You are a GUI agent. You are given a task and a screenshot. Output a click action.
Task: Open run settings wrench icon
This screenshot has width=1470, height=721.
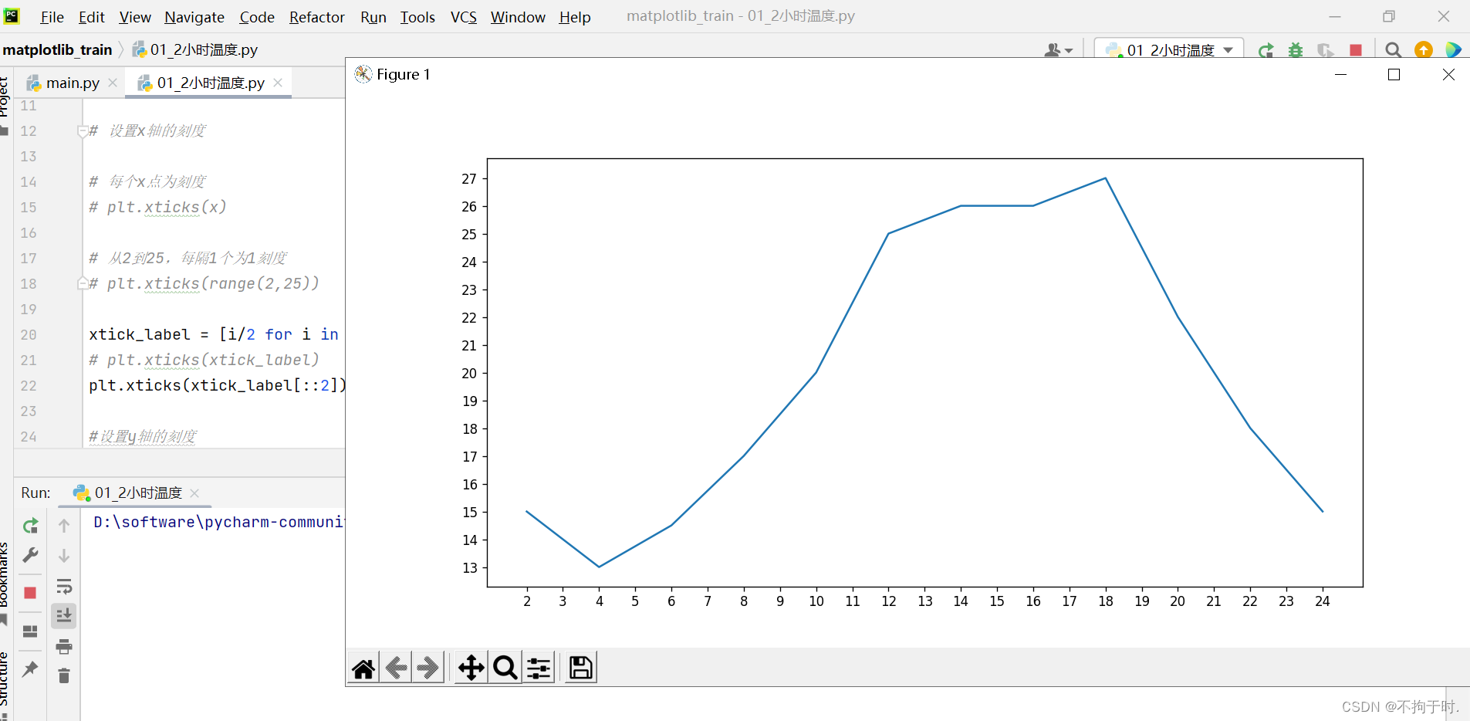pos(30,555)
